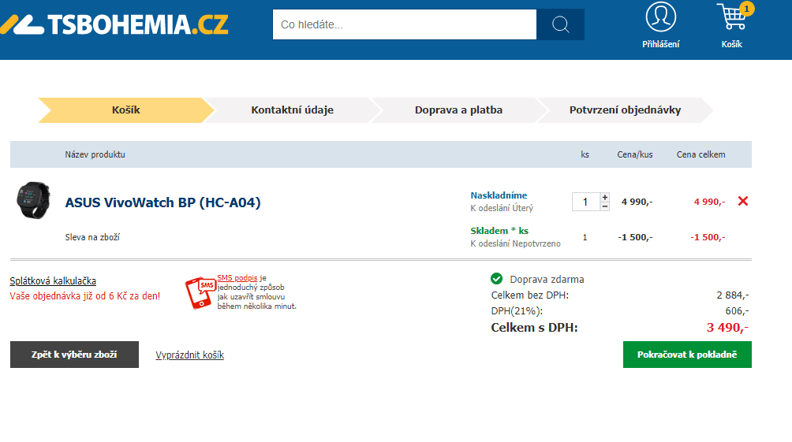Click the Skladem * ks availability text

coord(499,231)
